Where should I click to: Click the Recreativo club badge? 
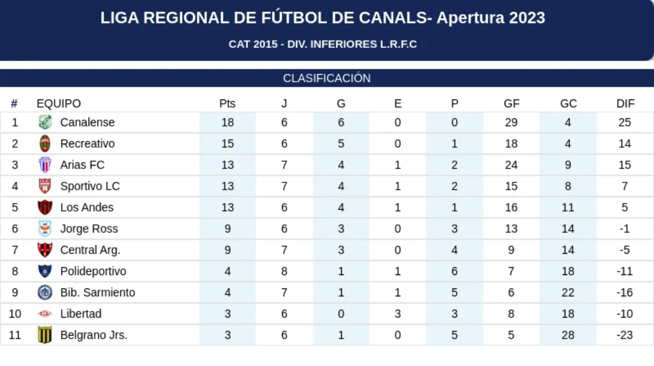45,144
